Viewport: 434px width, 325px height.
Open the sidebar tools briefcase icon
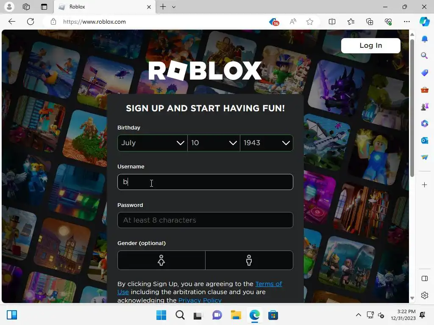click(424, 90)
